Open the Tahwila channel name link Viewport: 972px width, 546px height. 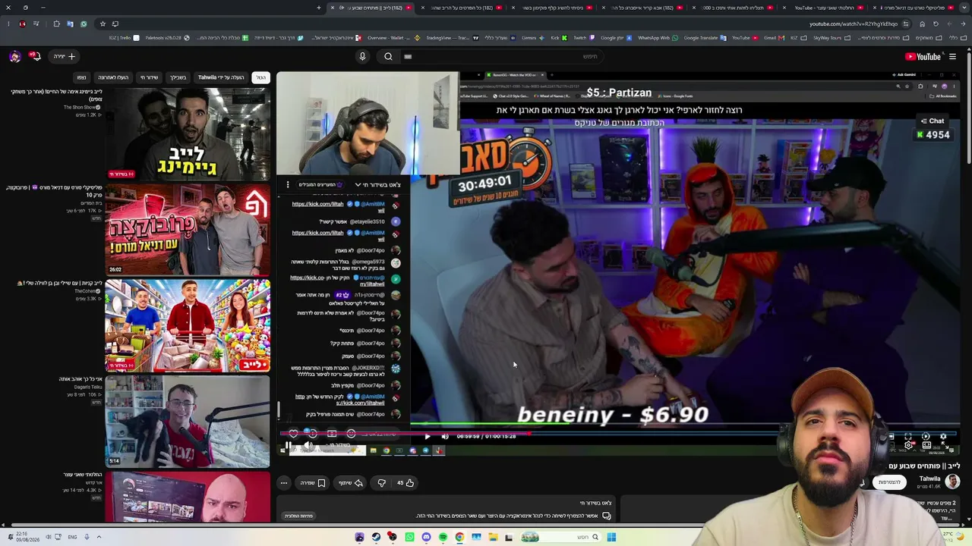tap(929, 479)
